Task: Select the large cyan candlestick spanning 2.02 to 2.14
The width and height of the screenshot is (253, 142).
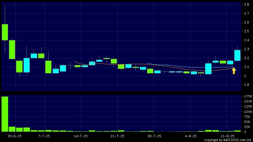Action: click(208, 69)
